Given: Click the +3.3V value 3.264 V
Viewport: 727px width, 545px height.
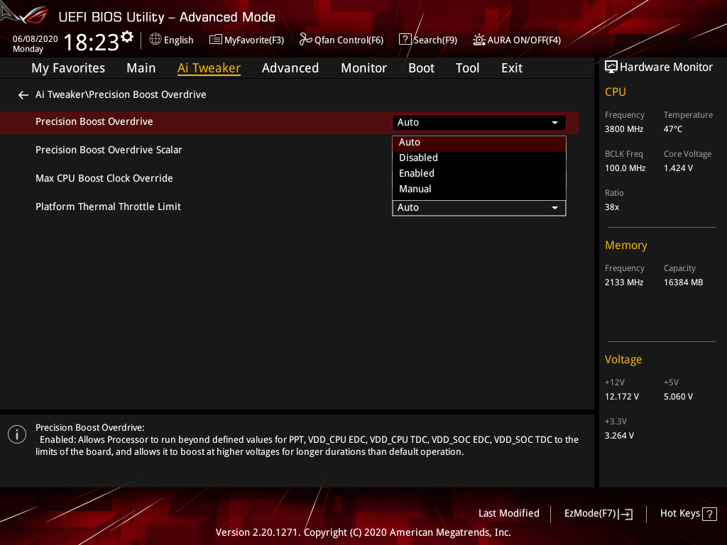Looking at the screenshot, I should coord(619,436).
